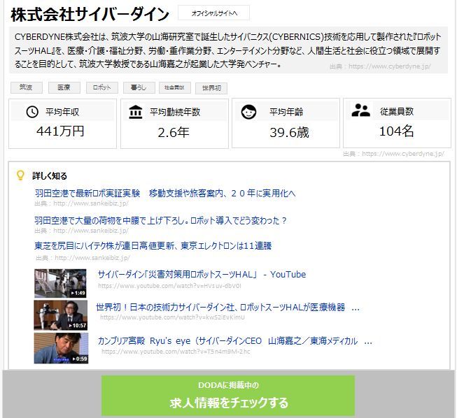Click the 株式会社サイバーダイン heading
Image resolution: width=457 pixels, height=418 pixels.
click(90, 14)
